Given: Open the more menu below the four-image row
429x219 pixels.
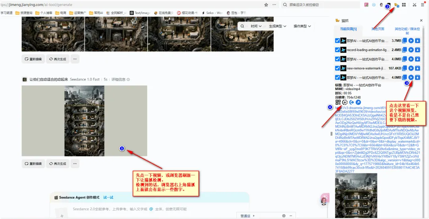Looking at the screenshot, I should click(x=75, y=59).
